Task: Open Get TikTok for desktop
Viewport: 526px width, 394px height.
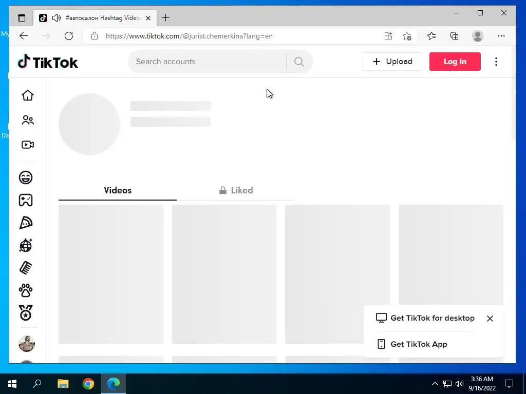Action: (425, 318)
